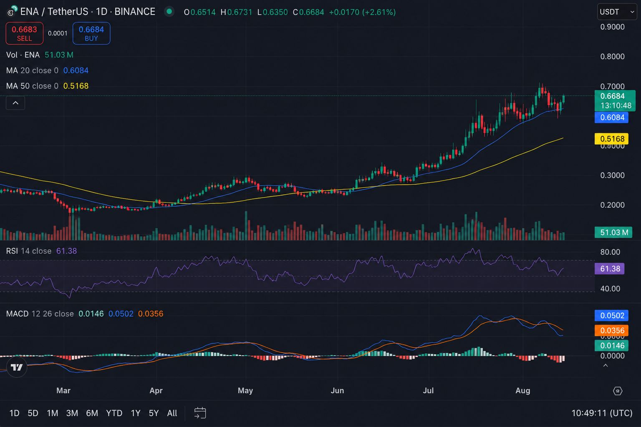Switch to the 1M time range
641x427 pixels.
pyautogui.click(x=52, y=413)
